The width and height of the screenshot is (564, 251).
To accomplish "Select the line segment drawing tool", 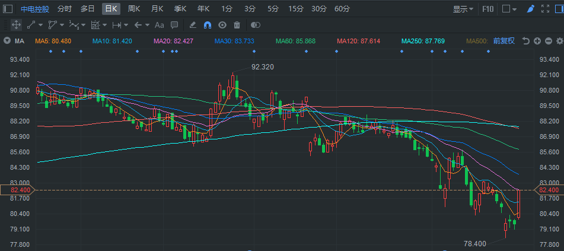I will click(31, 25).
